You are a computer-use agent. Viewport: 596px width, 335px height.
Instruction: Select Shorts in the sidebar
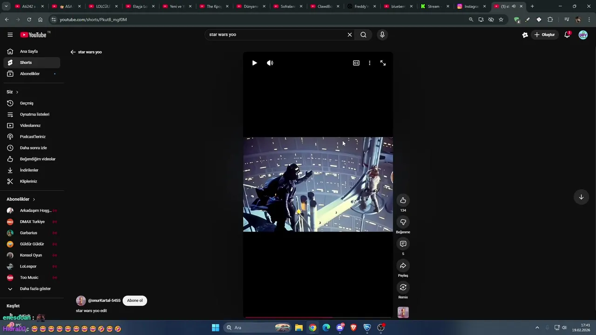tap(32, 62)
